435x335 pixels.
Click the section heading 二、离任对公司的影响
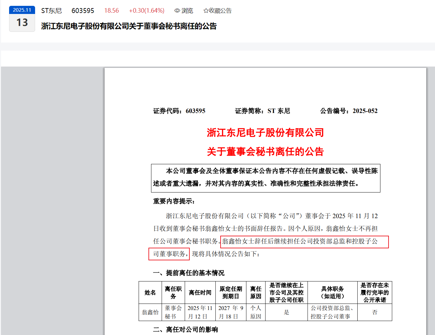[x=186, y=330]
